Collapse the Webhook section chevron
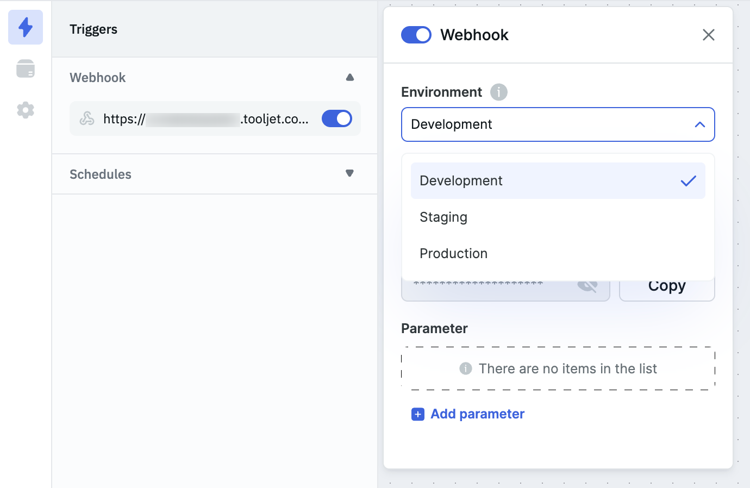The height and width of the screenshot is (488, 750). coord(349,77)
